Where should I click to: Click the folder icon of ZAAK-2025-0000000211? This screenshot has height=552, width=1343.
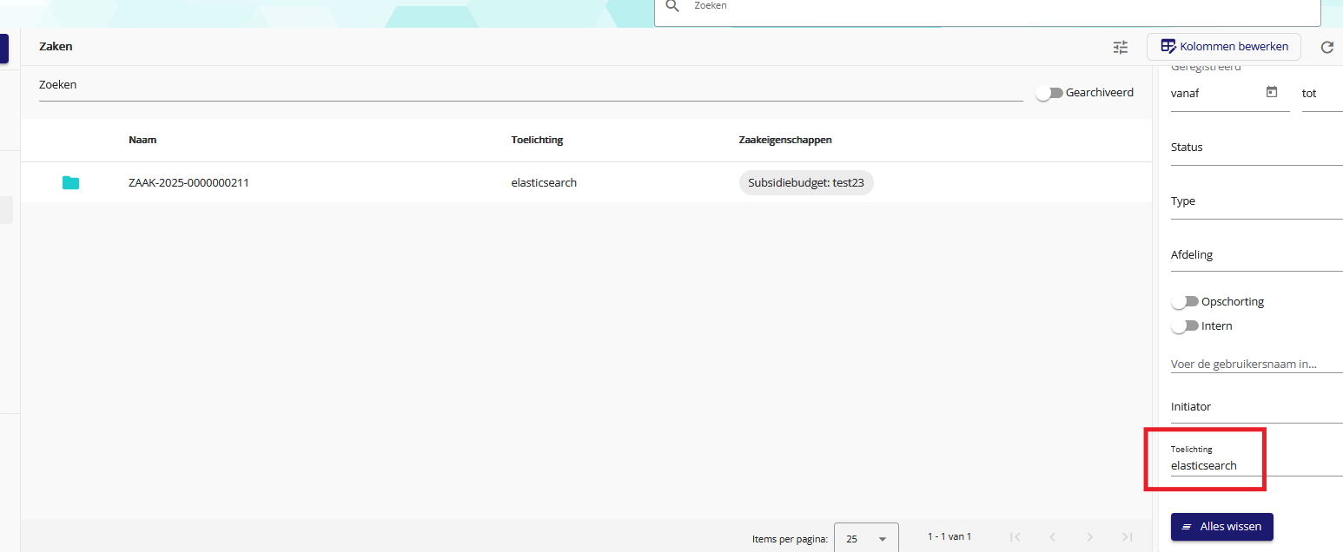coord(70,182)
